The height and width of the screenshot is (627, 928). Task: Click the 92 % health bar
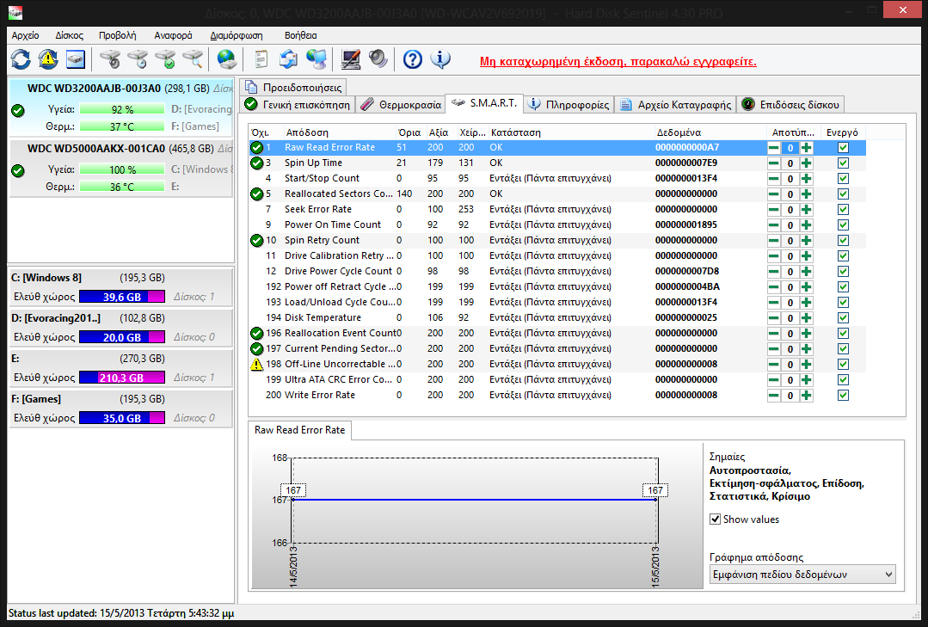click(122, 109)
